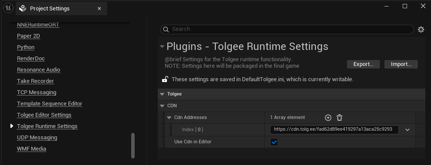This screenshot has height=165, width=431.
Task: Maximize the editor window
Action: pyautogui.click(x=404, y=6)
